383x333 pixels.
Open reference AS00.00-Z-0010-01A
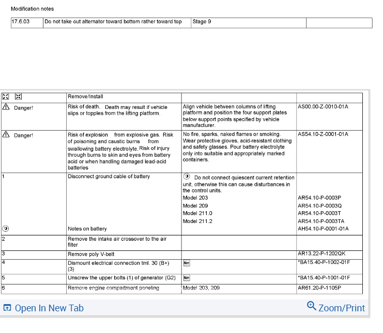pyautogui.click(x=323, y=106)
